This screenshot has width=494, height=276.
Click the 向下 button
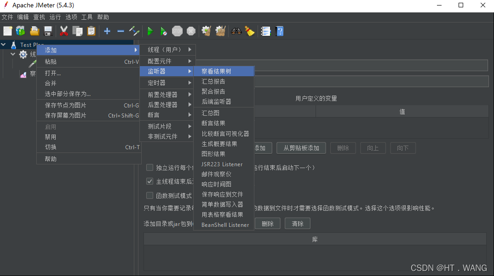pyautogui.click(x=402, y=148)
